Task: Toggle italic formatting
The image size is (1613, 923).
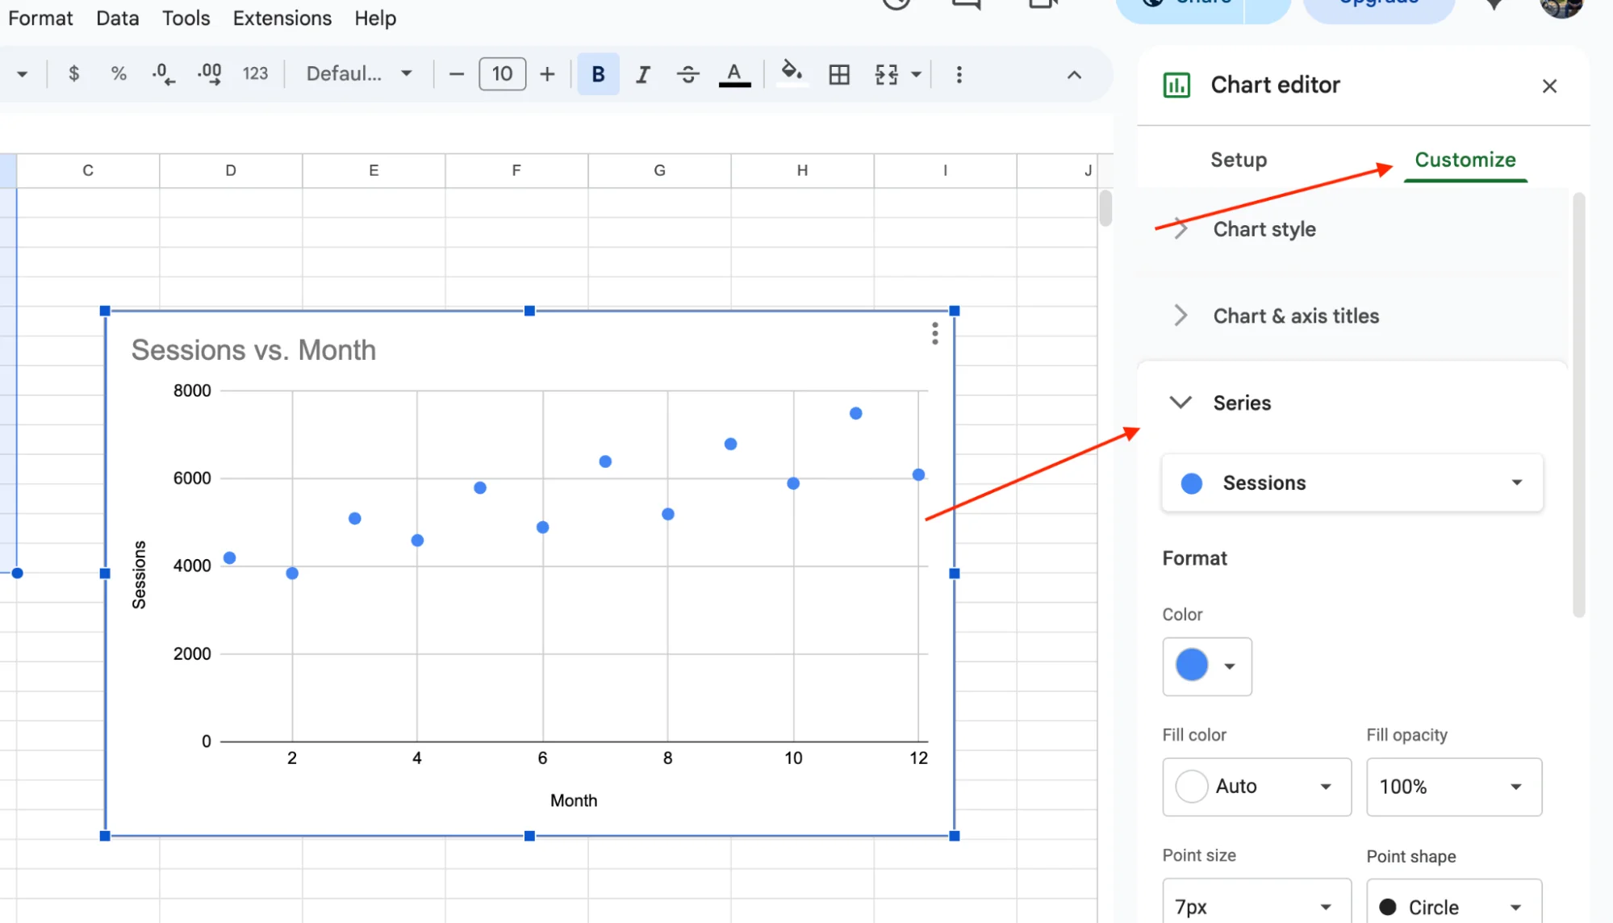Action: point(642,73)
